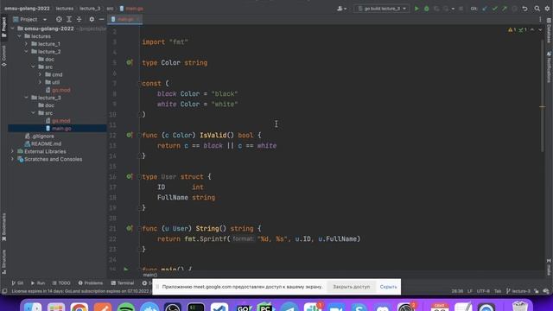Image resolution: width=553 pixels, height=311 pixels.
Task: Start debugging with the green bug icon
Action: pos(426,9)
